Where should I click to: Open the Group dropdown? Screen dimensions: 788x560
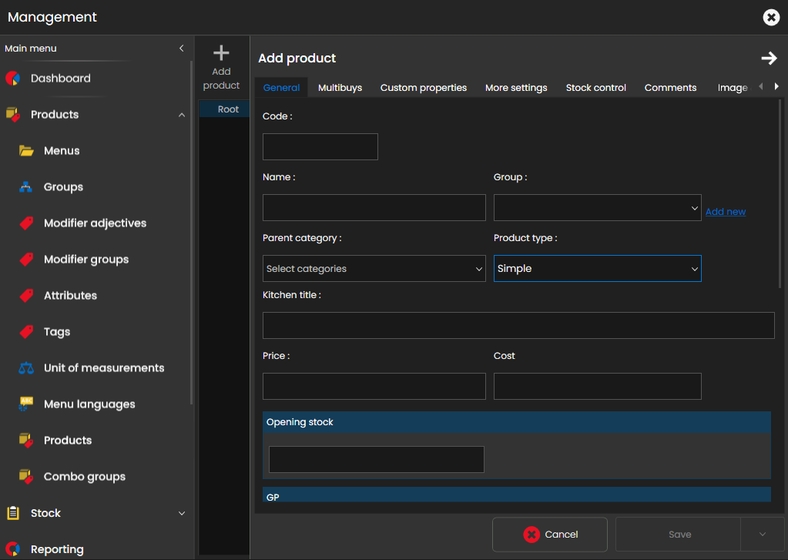[597, 208]
